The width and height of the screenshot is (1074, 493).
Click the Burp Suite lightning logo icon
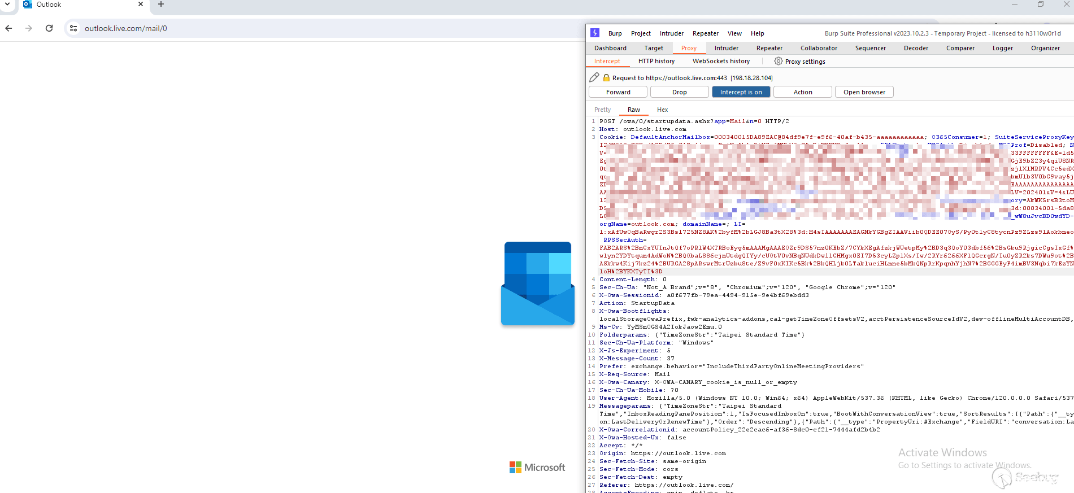595,33
